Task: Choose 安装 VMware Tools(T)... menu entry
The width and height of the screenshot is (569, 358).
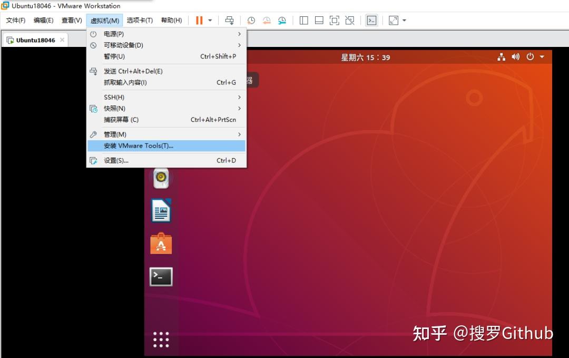Action: click(166, 146)
